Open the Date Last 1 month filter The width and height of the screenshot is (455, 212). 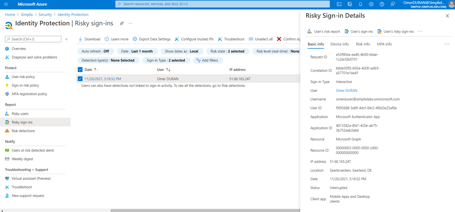point(137,51)
